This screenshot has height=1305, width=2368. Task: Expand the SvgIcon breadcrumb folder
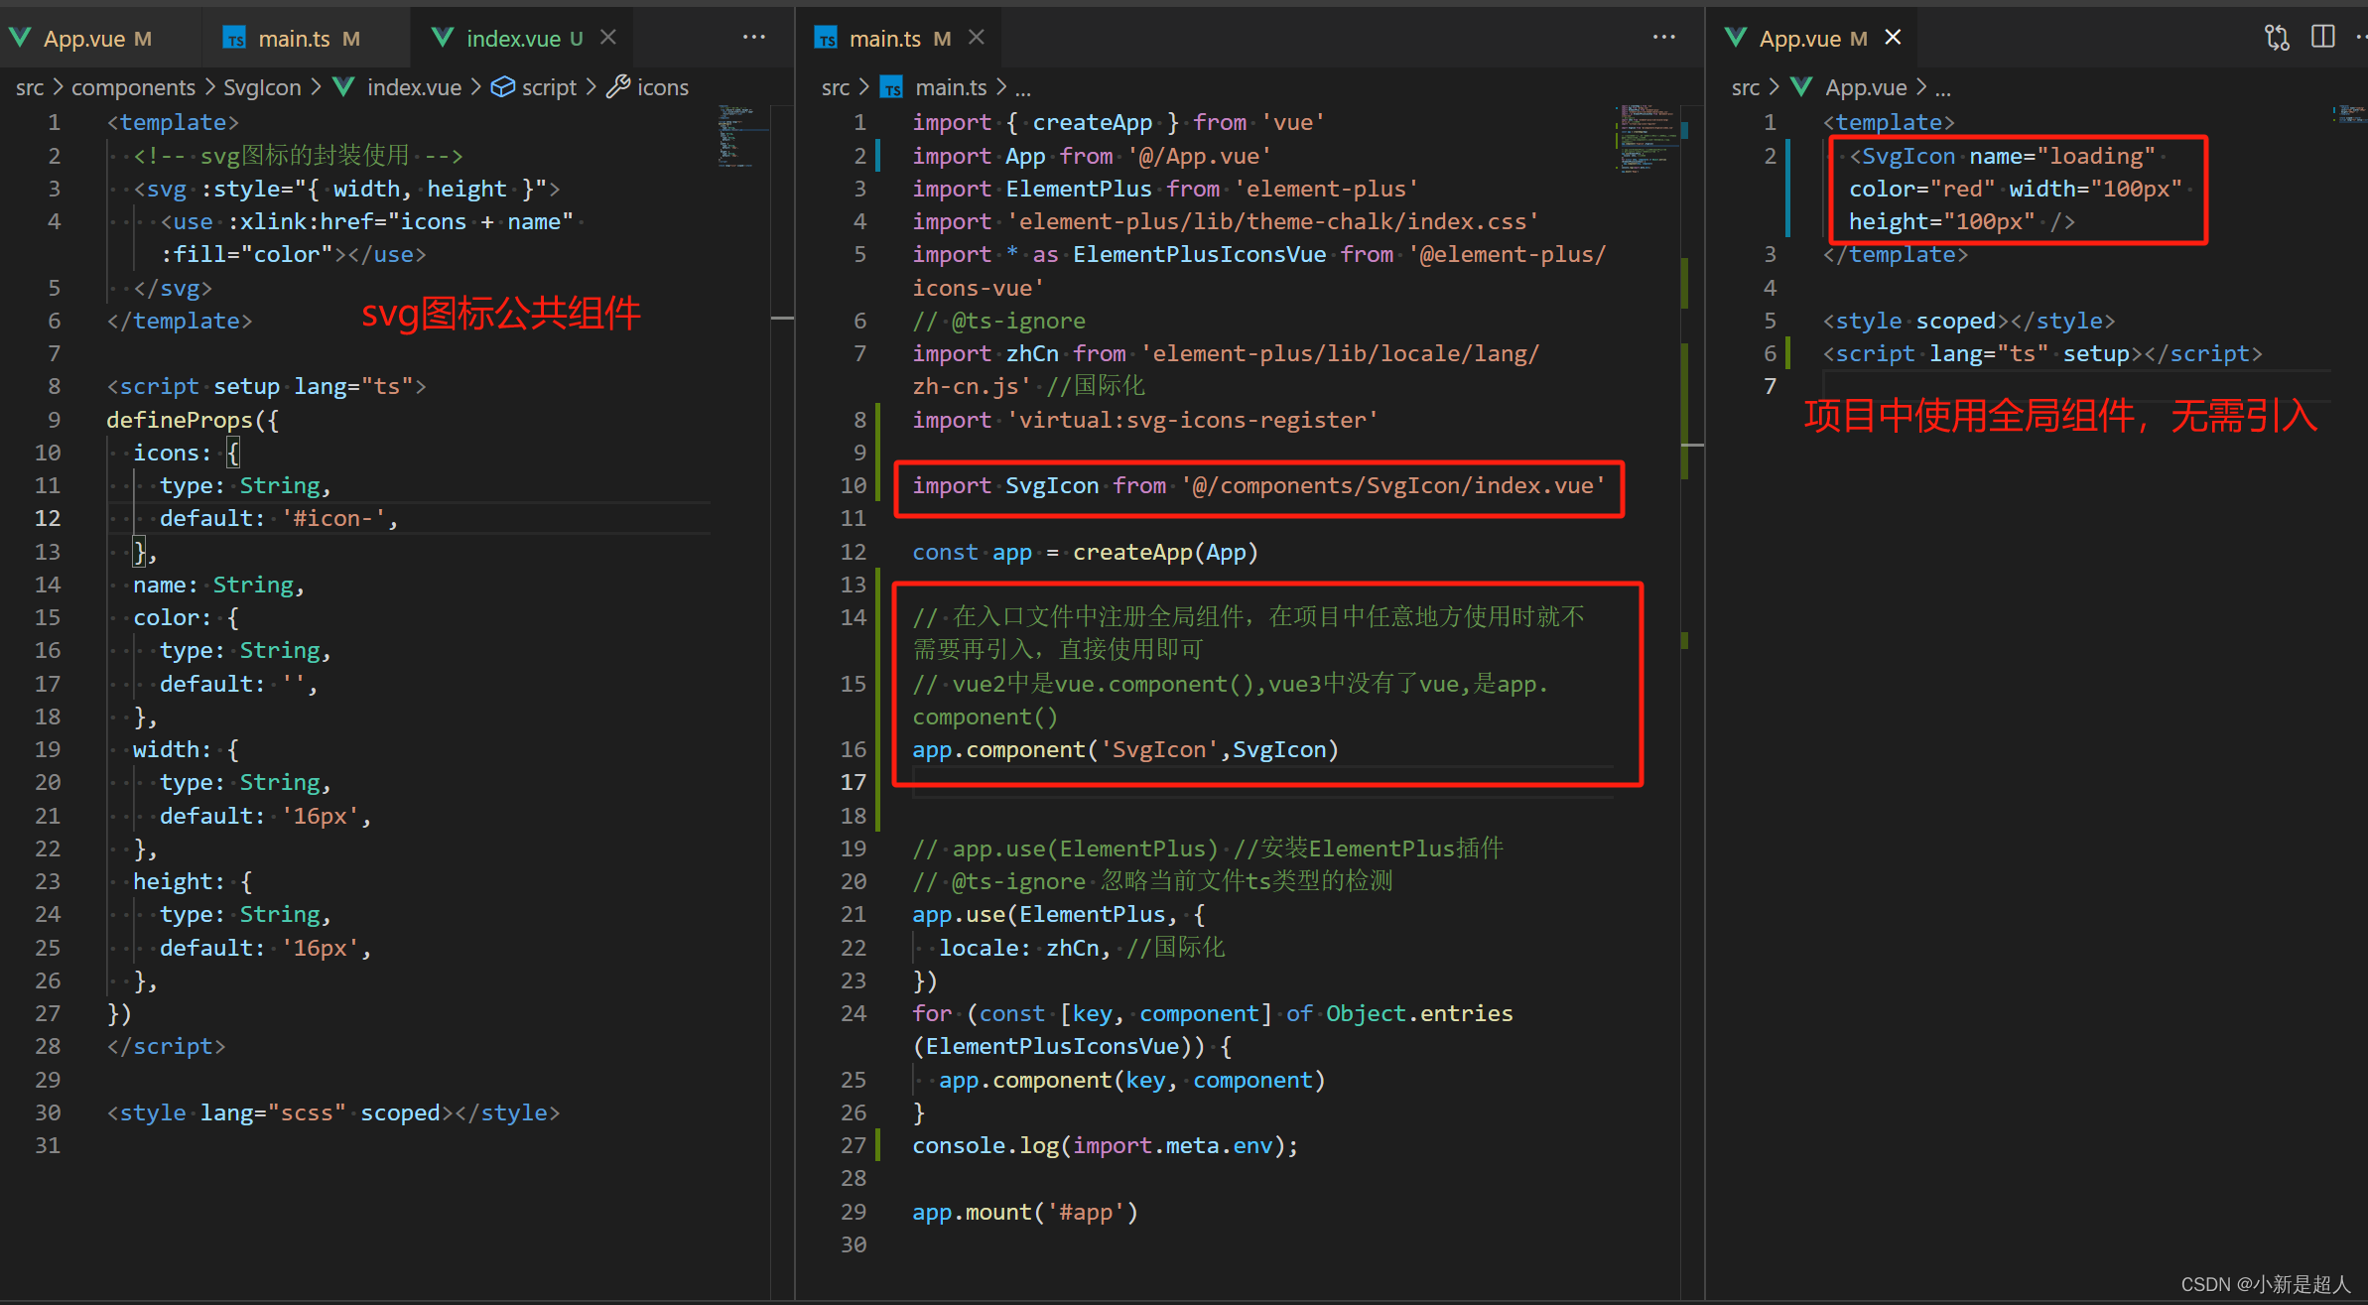pos(262,87)
